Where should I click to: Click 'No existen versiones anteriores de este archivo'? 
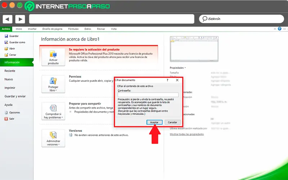102,135
